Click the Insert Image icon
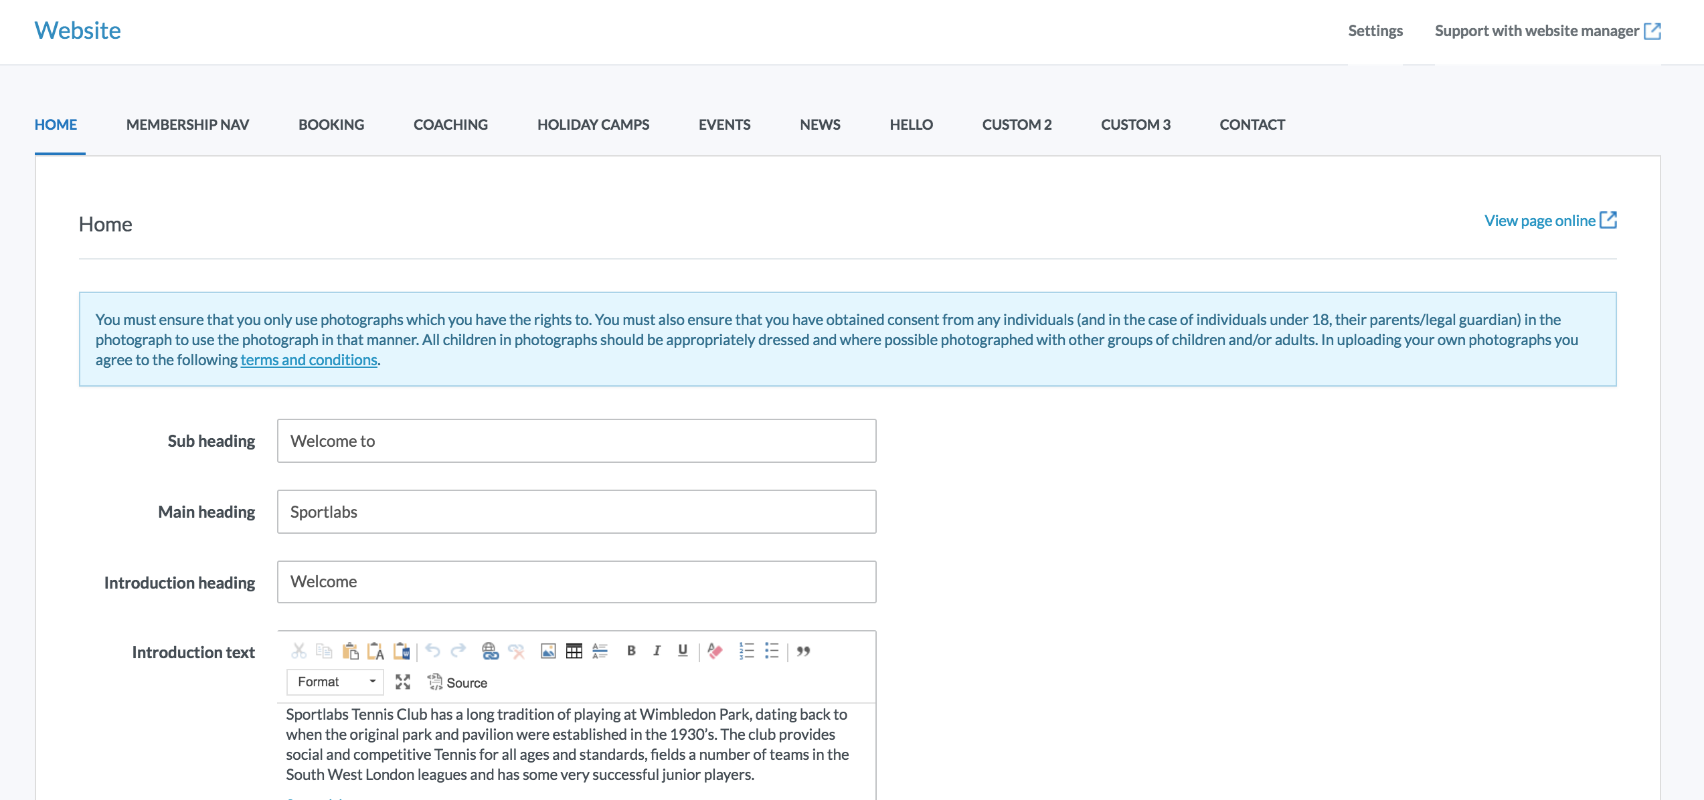 coord(548,651)
